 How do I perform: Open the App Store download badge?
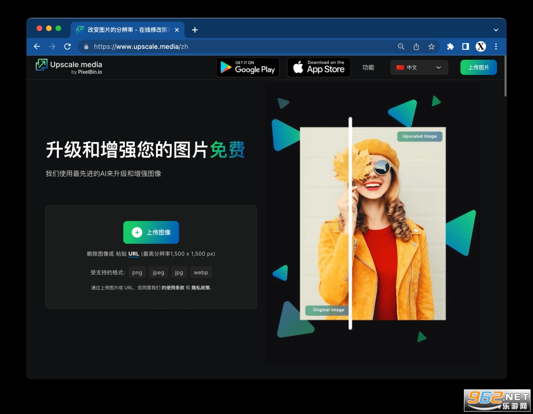319,68
